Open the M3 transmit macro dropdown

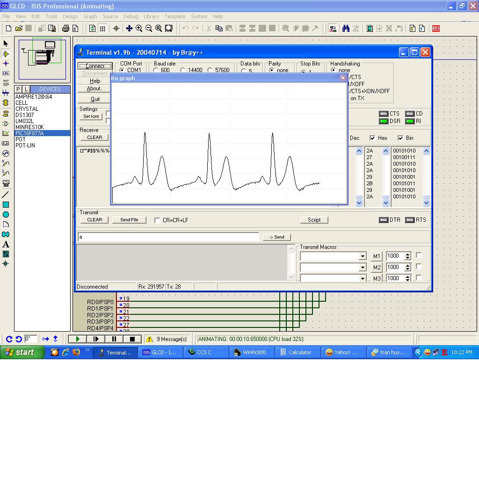click(363, 279)
